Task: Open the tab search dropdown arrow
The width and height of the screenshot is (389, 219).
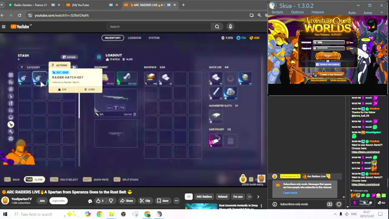Action: (2, 5)
